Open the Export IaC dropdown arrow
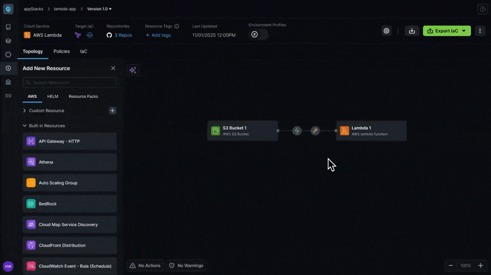 point(464,31)
